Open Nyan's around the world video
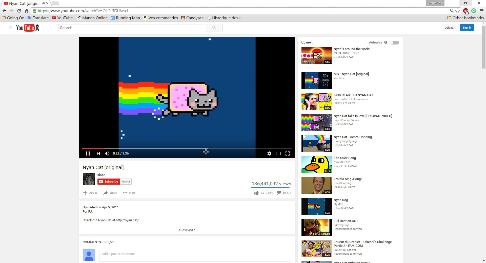This screenshot has height=263, width=486. coord(351,49)
